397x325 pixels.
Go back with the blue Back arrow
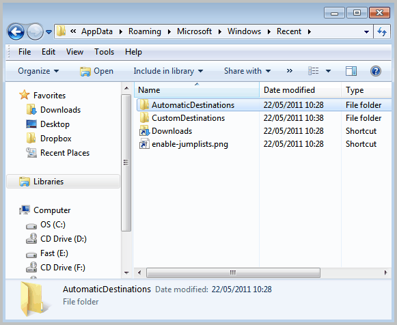click(x=16, y=32)
